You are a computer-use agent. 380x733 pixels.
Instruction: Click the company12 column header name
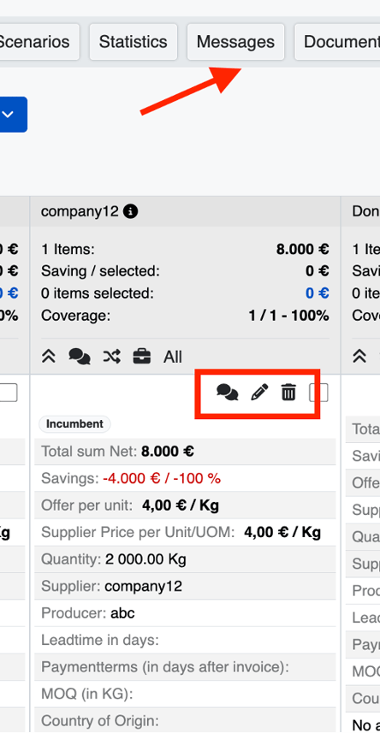(80, 212)
